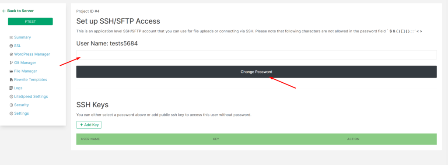
Task: Click the Add Key button
Action: coord(89,125)
